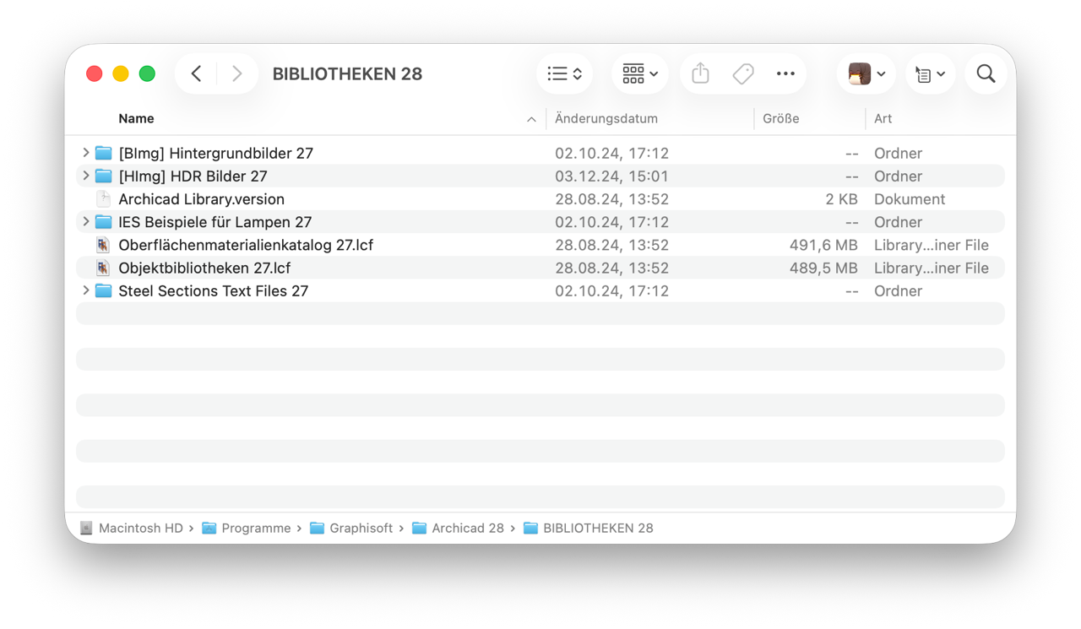Click the document icon of Archicad Library.version
The width and height of the screenshot is (1081, 629).
pos(103,198)
